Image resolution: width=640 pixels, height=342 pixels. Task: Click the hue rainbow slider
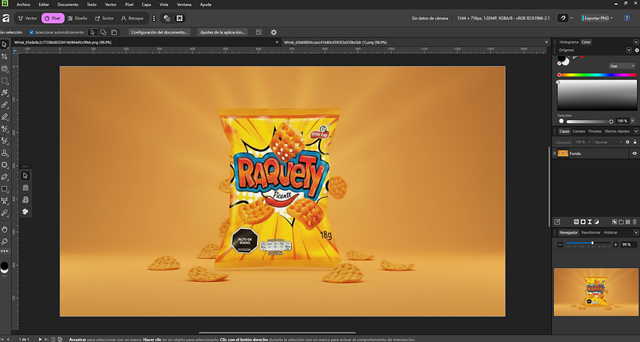[x=598, y=75]
